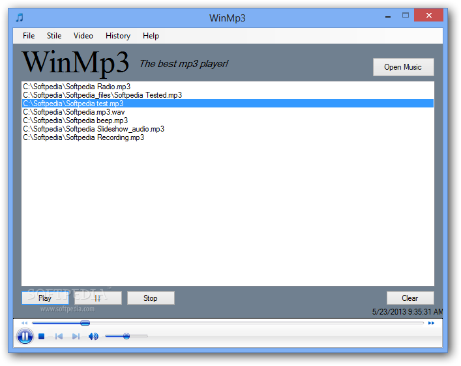Click the rewind double-arrow icon
The height and width of the screenshot is (366, 461).
24,323
